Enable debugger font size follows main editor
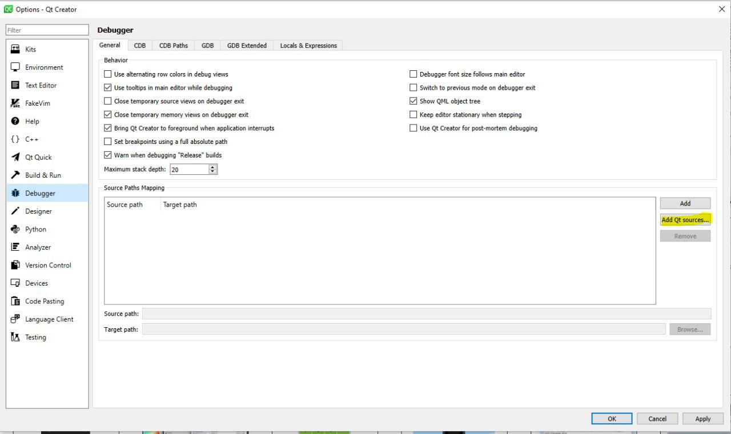 click(413, 74)
